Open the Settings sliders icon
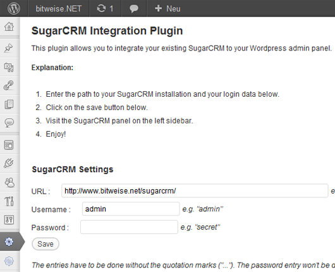This screenshot has width=335, height=272. [x=9, y=219]
